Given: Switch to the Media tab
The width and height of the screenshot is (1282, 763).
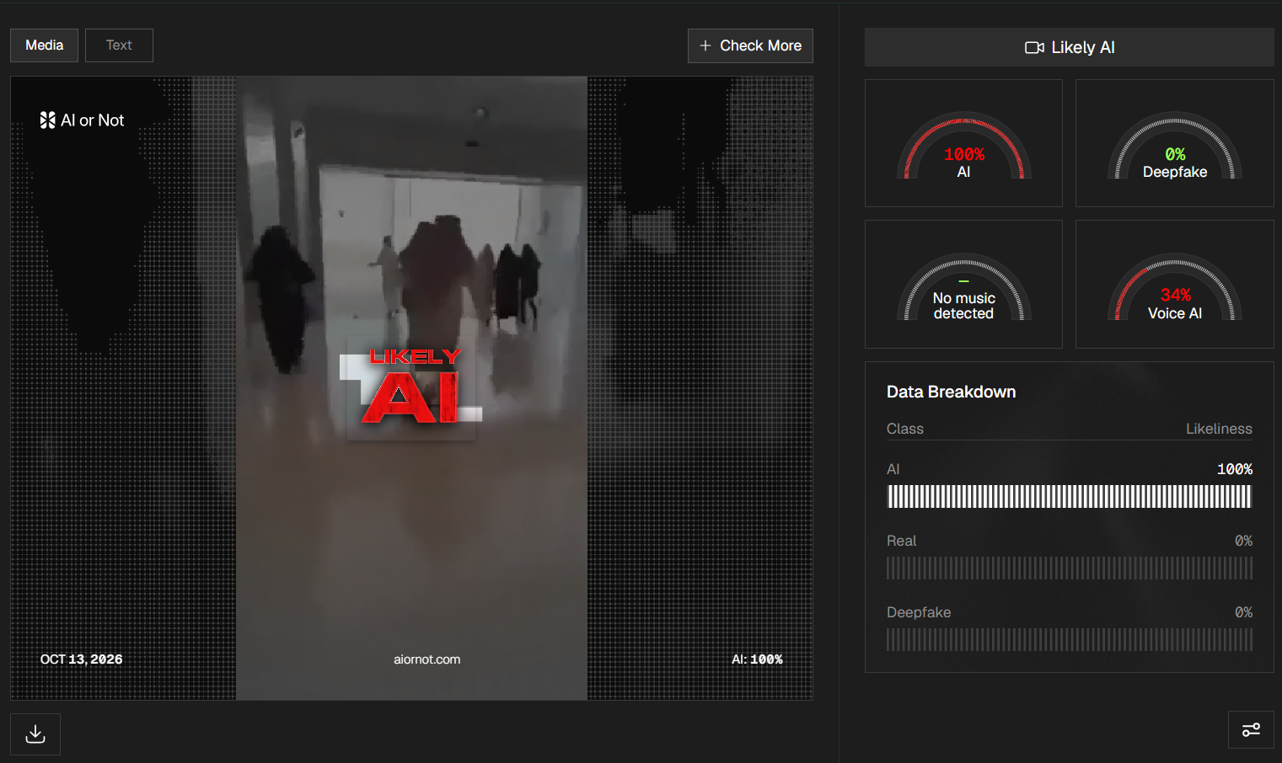Looking at the screenshot, I should click(44, 45).
